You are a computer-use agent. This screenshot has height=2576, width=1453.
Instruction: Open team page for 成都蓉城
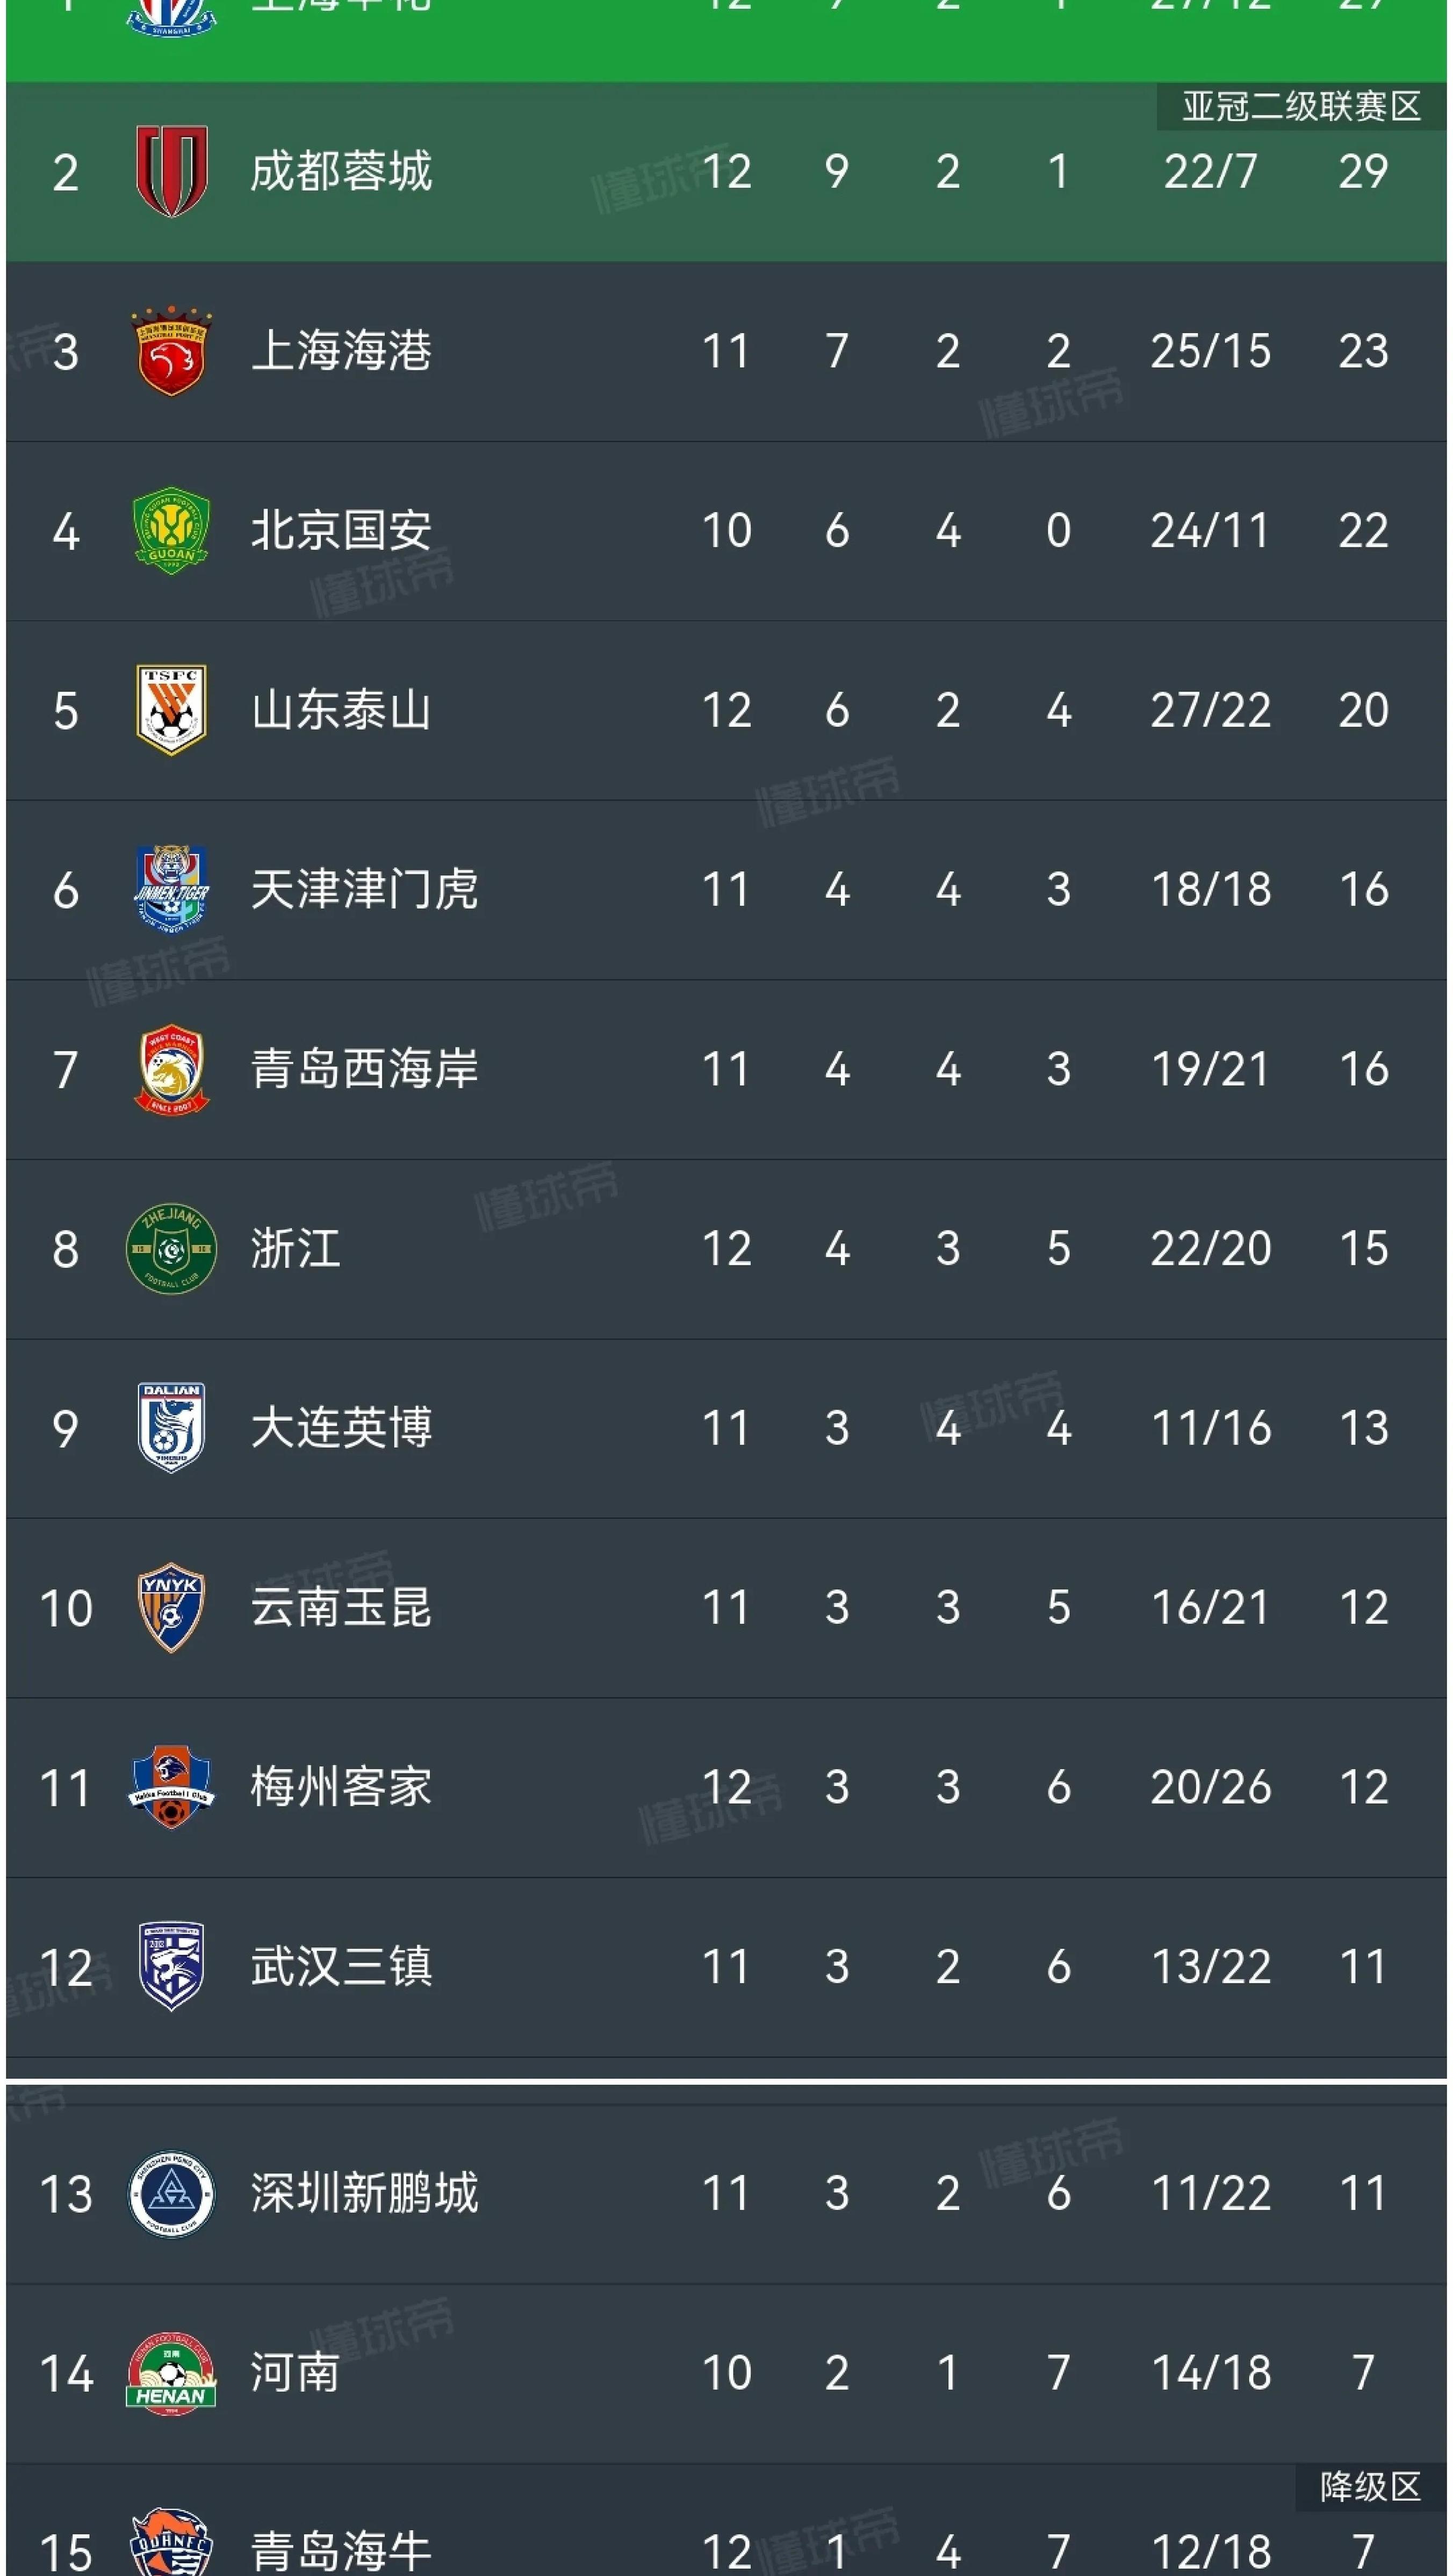point(341,171)
